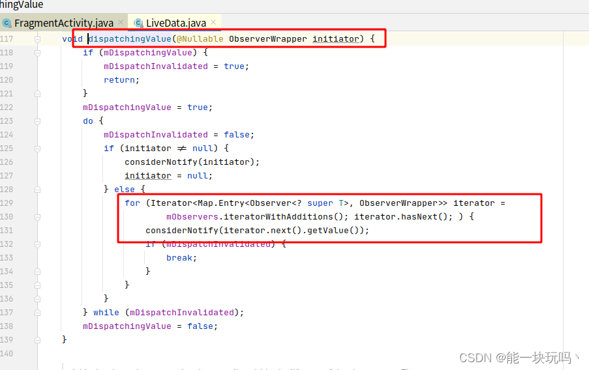The height and width of the screenshot is (370, 589).
Task: Click the dispatchingValue method name
Action: (x=130, y=38)
